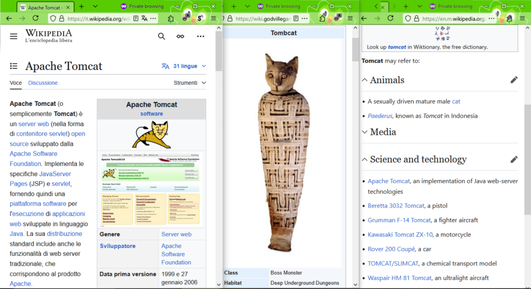531x289 pixels.
Task: Open the Strumenti tools dropdown
Action: point(190,82)
